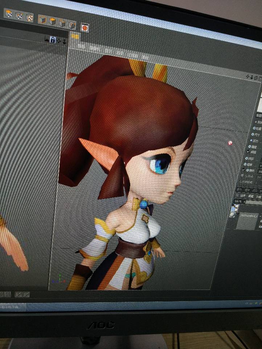
Task: Click the red-orange icon in the white square
Action: click(x=85, y=28)
